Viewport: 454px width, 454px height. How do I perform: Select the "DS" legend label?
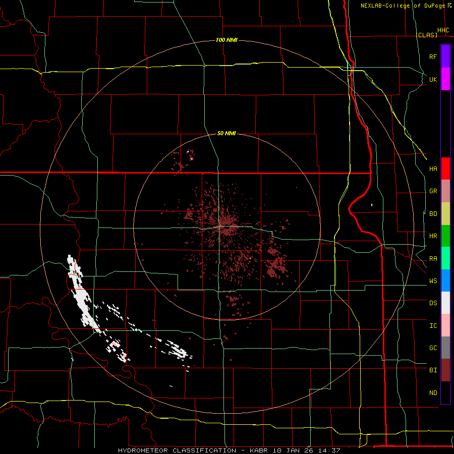[433, 303]
